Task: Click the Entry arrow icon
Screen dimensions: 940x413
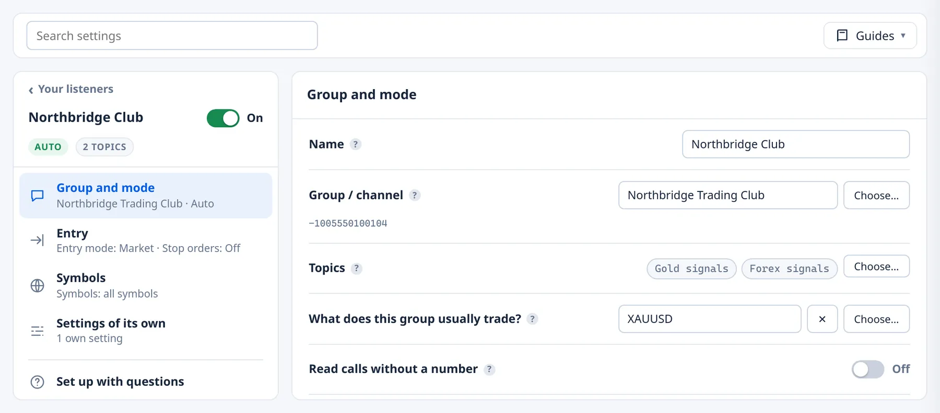Action: pos(37,240)
